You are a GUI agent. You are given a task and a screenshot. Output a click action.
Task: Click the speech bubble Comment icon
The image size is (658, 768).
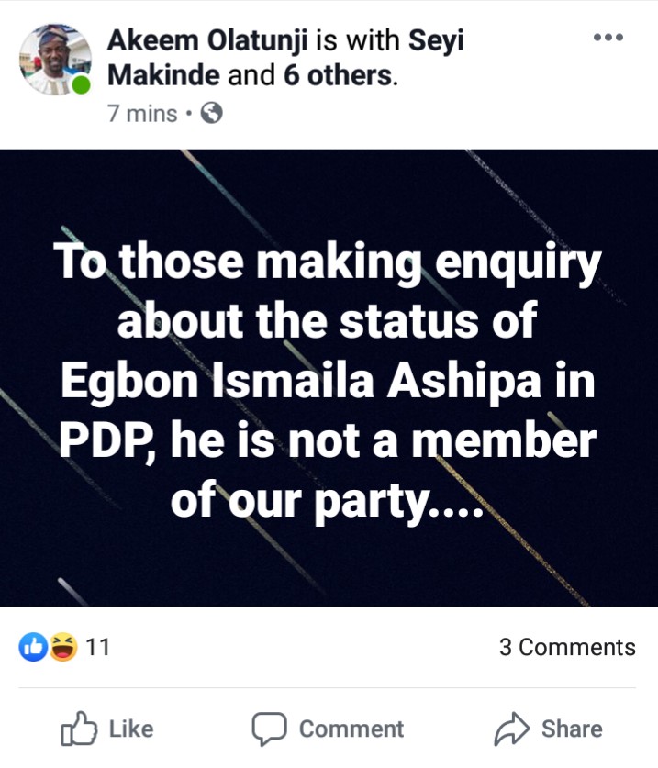click(x=269, y=729)
